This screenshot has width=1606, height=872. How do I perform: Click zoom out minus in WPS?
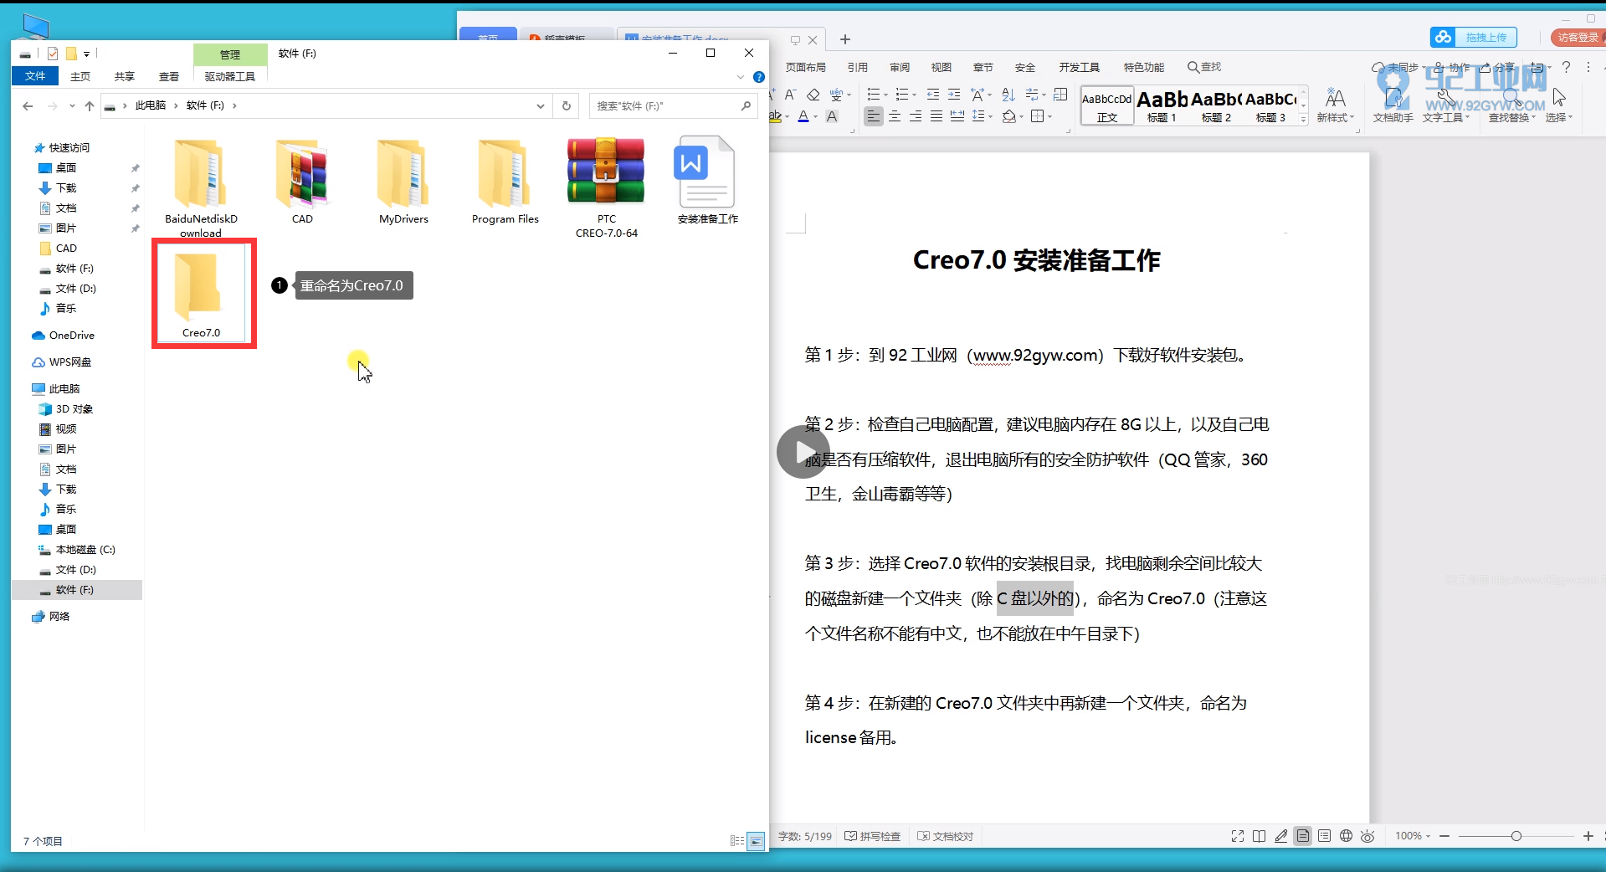tap(1444, 836)
